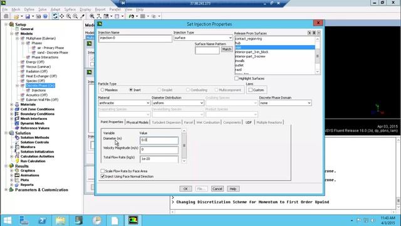Select Run Calculation in tree
Screen dimensions: 401x226
point(33,161)
